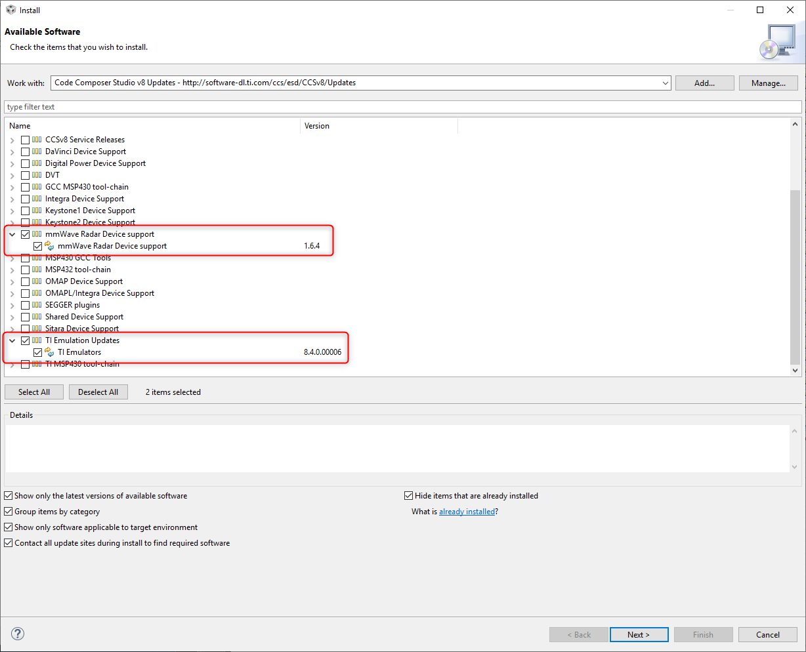Collapse the mmWave Radar Device support category
806x652 pixels.
12,234
